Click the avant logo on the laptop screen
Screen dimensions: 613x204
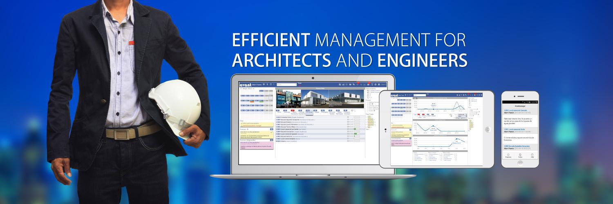pyautogui.click(x=245, y=85)
